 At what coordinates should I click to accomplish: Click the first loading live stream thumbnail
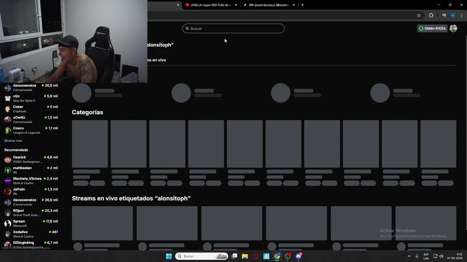(102, 223)
